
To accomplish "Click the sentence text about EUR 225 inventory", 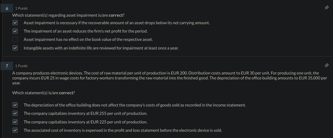I will tap(85, 122).
